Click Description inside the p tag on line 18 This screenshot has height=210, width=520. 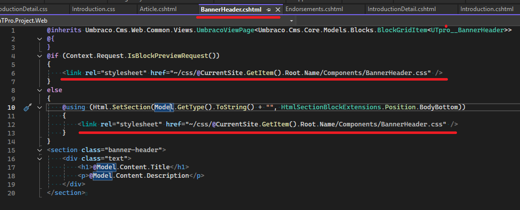tap(167, 176)
